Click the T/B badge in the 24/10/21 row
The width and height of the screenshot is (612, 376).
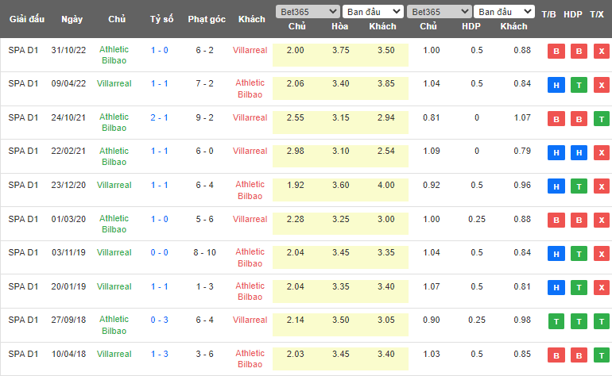pyautogui.click(x=556, y=119)
